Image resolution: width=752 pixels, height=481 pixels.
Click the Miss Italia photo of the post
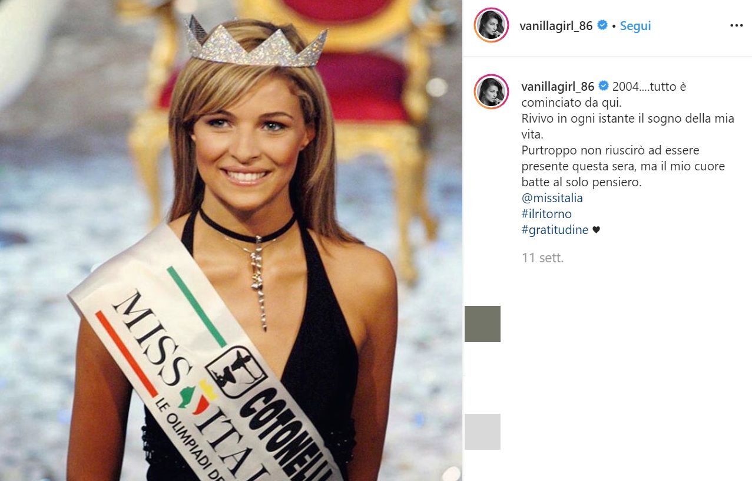(x=231, y=240)
